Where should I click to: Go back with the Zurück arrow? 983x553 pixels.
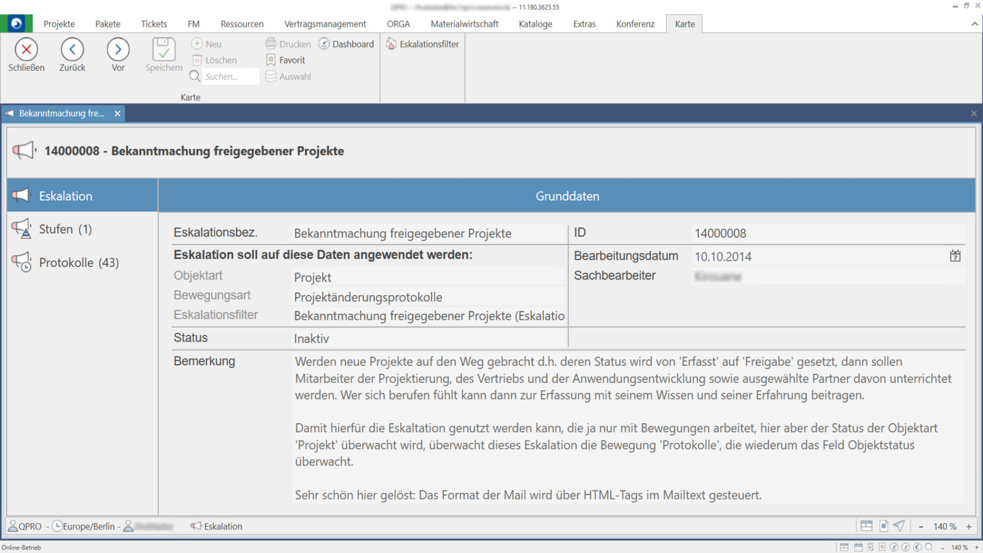coord(72,50)
